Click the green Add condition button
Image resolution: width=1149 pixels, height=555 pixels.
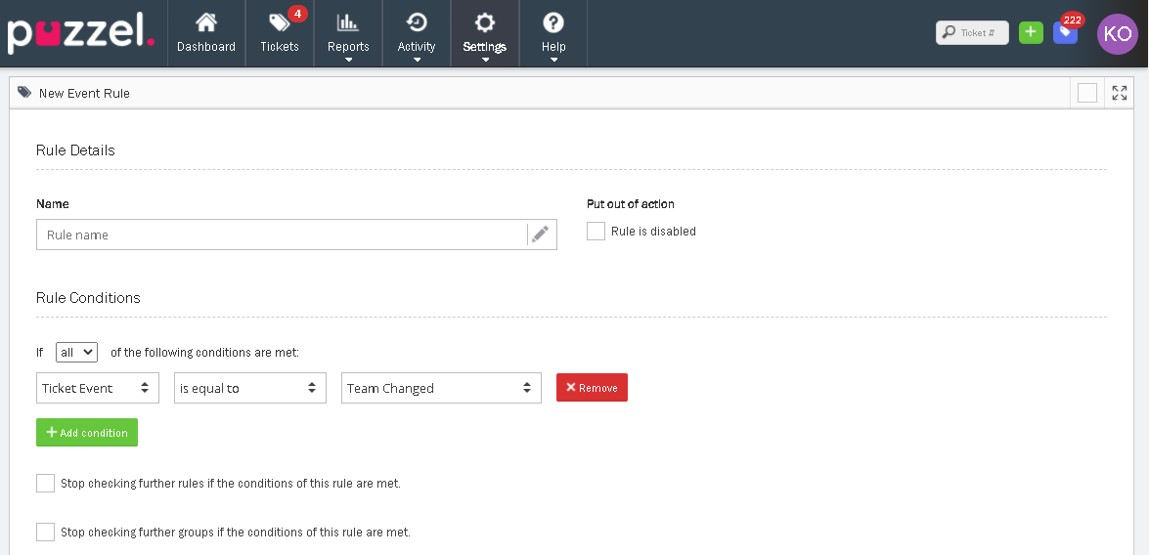[x=87, y=433]
